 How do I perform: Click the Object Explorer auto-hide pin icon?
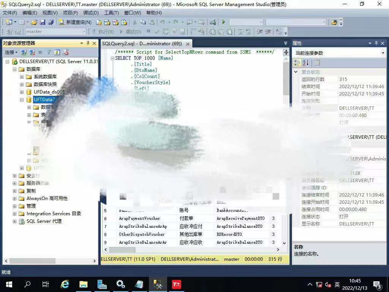tap(88, 43)
